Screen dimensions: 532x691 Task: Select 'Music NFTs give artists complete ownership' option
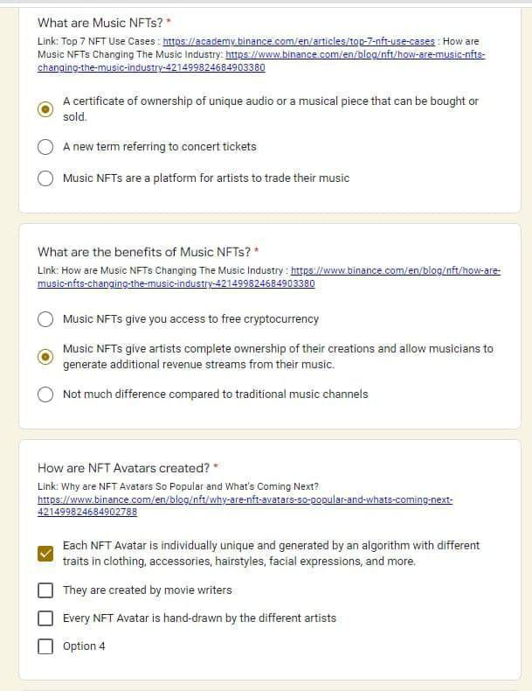coord(45,357)
